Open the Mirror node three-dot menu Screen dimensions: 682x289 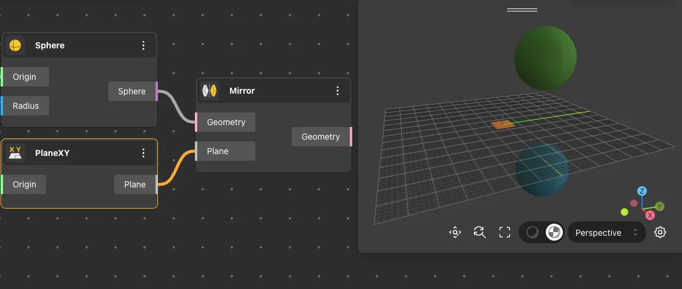[338, 91]
